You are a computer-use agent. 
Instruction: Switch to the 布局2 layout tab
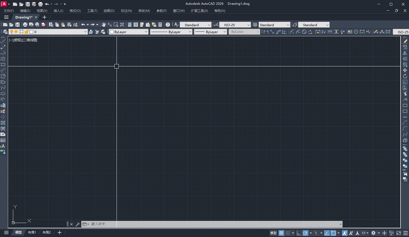pyautogui.click(x=47, y=232)
